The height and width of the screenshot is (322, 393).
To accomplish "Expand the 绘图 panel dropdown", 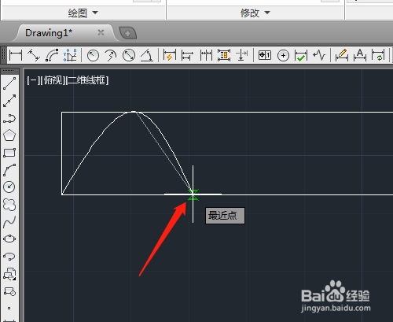I will pos(95,13).
